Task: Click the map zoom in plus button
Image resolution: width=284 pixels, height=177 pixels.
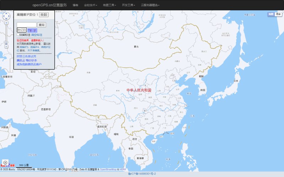Action: pyautogui.click(x=6, y=23)
